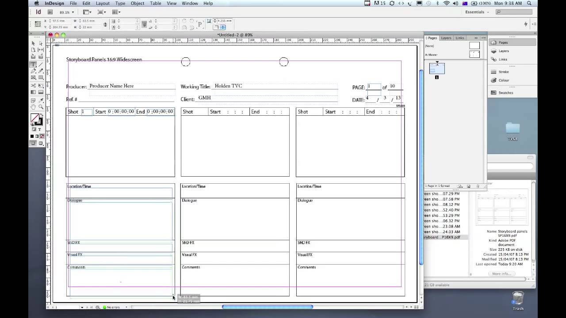Open the Screen Mode dropdown
This screenshot has height=318, width=566.
click(x=102, y=12)
